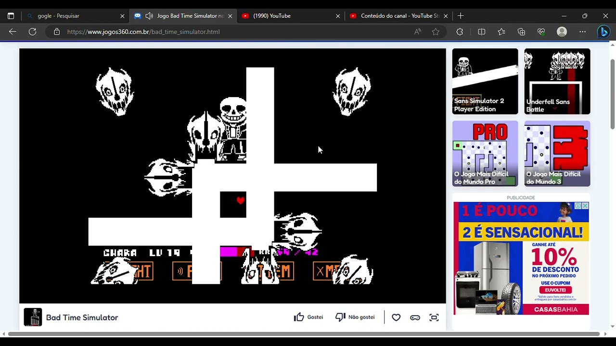
Task: Open O Jogo Mais Difícil do Mundo 3
Action: click(557, 153)
